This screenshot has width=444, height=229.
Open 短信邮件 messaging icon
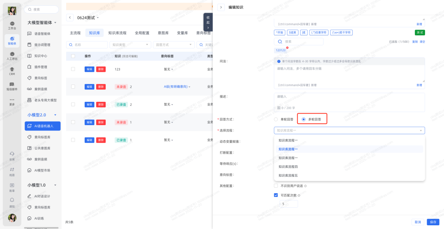(12, 85)
